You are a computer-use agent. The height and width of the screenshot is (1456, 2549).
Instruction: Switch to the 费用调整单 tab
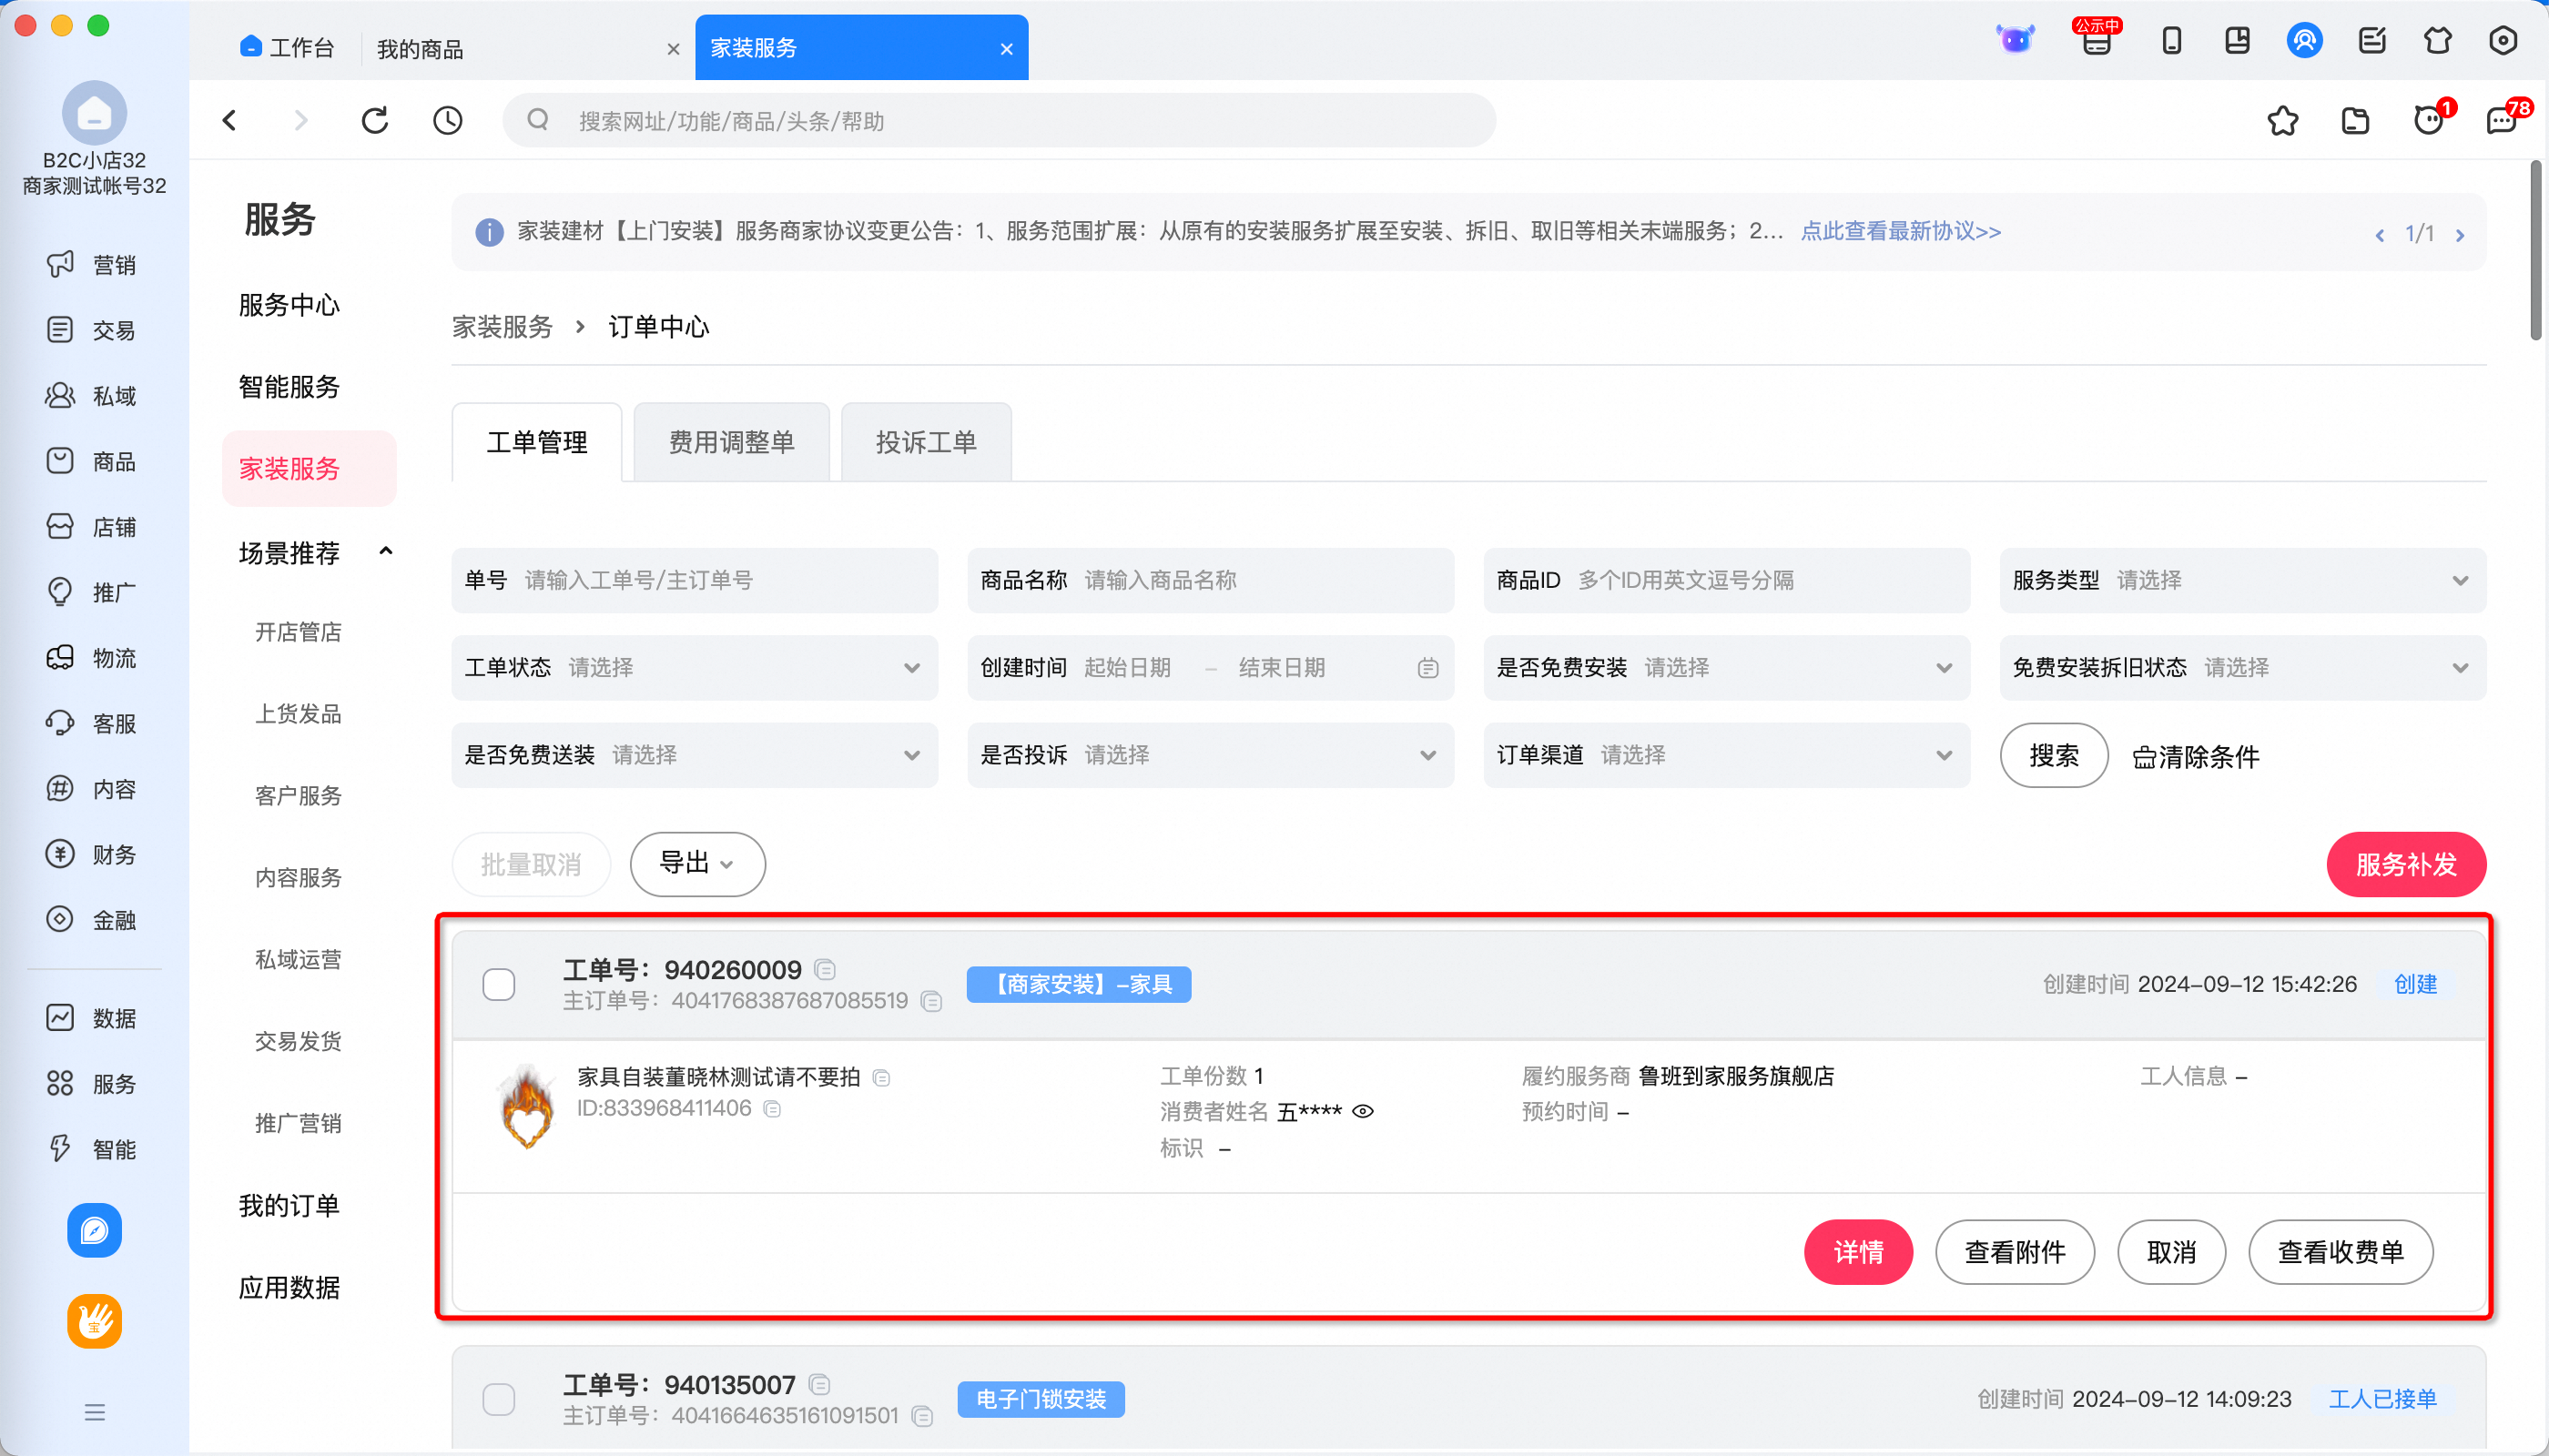731,443
